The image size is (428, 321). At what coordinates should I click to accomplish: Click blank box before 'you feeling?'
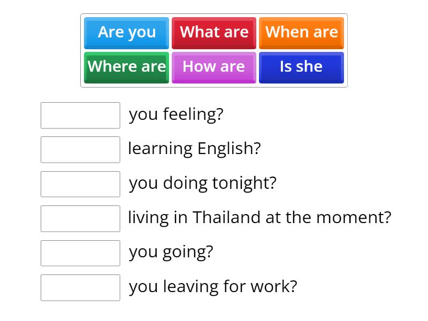coord(80,116)
